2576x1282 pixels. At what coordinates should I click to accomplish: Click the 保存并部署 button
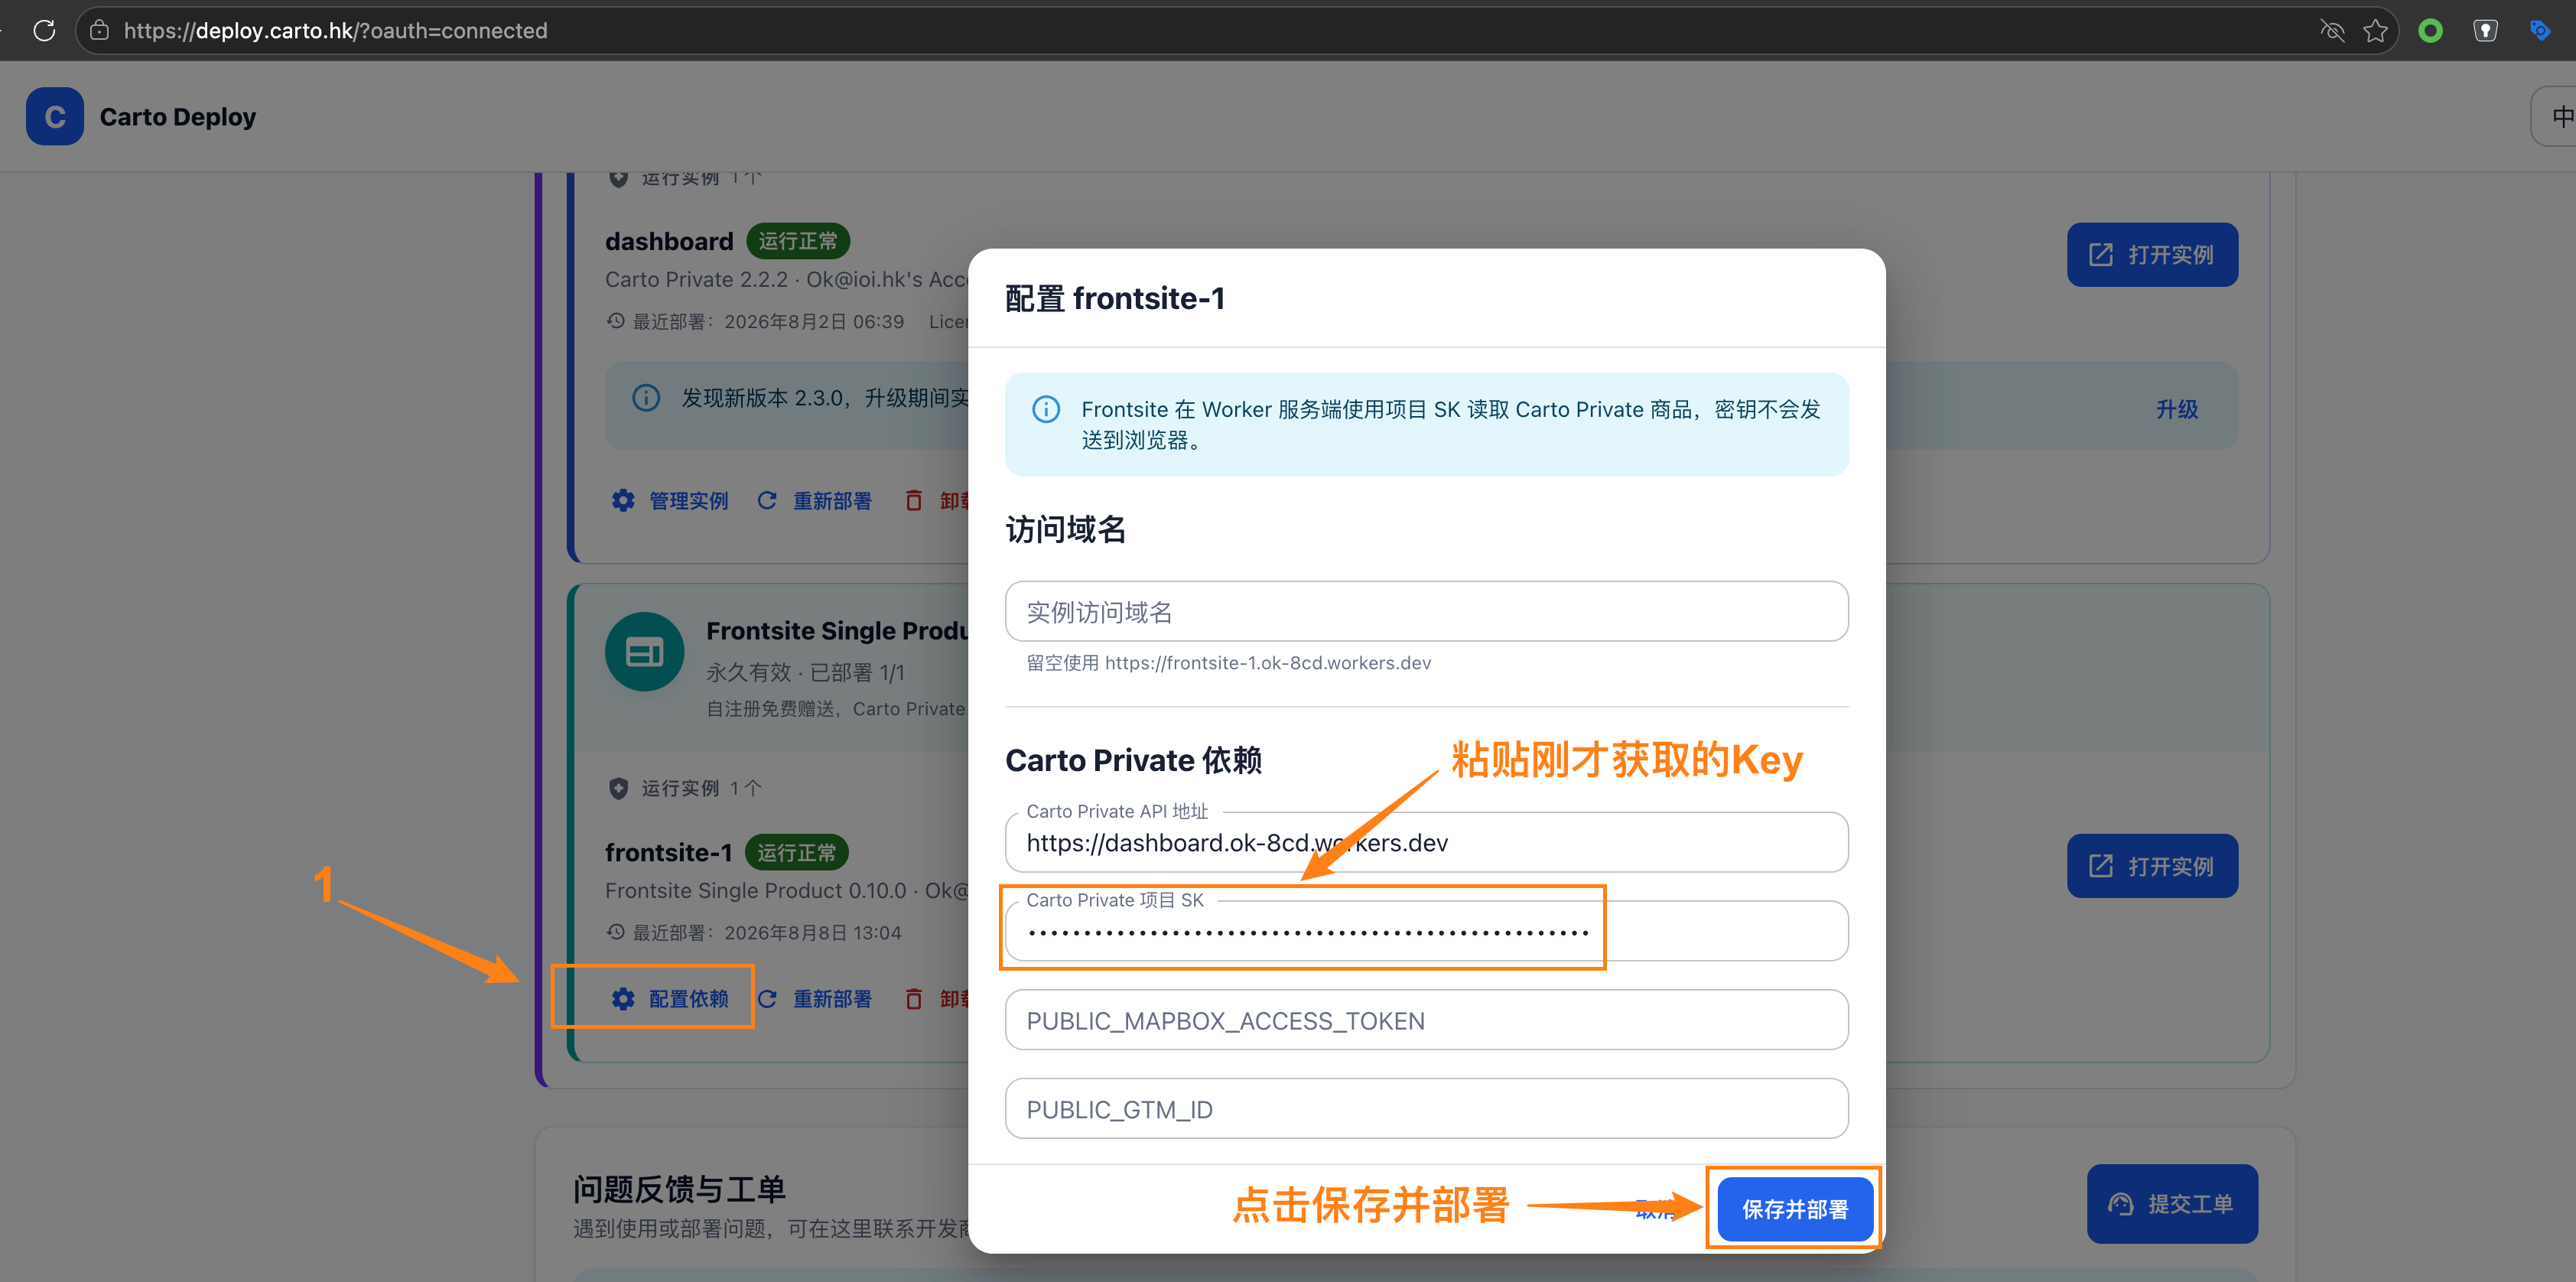(1794, 1209)
